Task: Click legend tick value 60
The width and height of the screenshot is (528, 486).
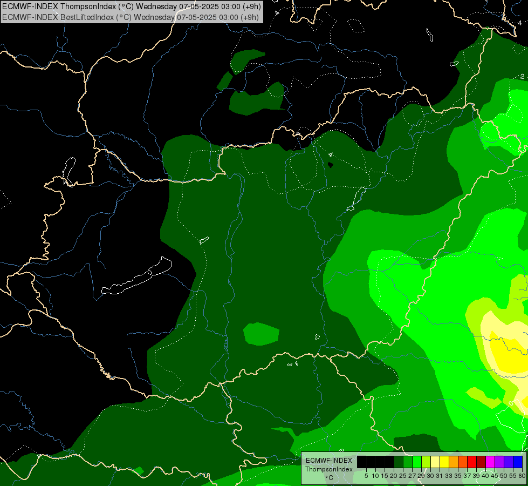Action: tap(522, 476)
